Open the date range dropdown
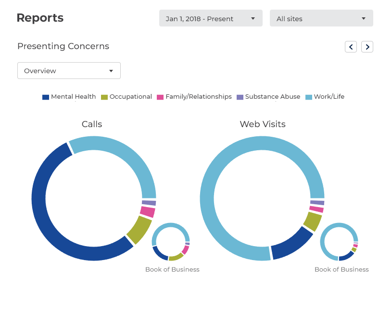392x314 pixels. [x=211, y=18]
